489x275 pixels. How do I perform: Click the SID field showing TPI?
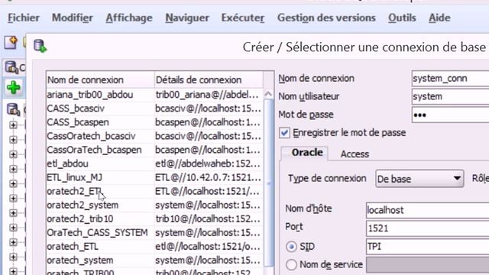pos(428,247)
